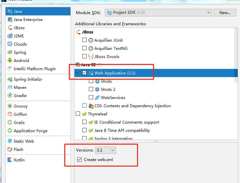The image size is (240, 183).
Task: Click the Thymeleaf leaf icon
Action: click(x=84, y=114)
